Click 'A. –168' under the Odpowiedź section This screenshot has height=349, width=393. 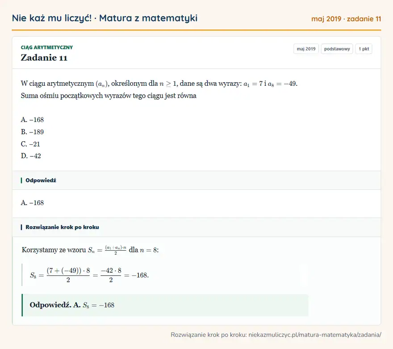[32, 202]
